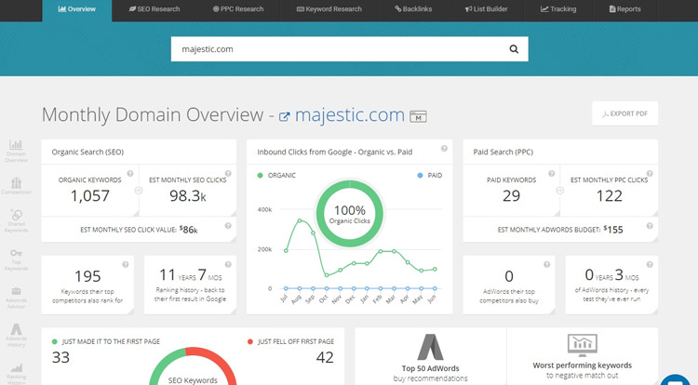Image resolution: width=698 pixels, height=385 pixels.
Task: Open the chat bubble widget
Action: click(x=675, y=379)
